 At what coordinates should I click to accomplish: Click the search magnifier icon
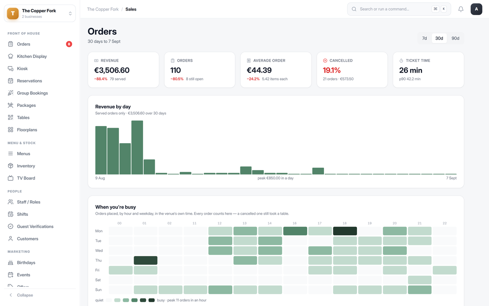[x=354, y=9]
